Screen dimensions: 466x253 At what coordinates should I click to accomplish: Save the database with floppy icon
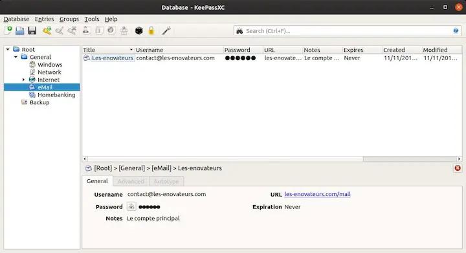click(x=32, y=30)
